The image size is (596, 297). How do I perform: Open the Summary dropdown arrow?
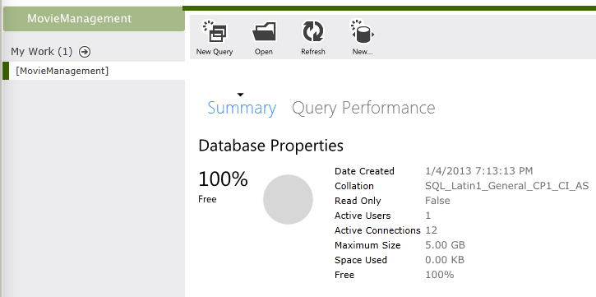240,95
